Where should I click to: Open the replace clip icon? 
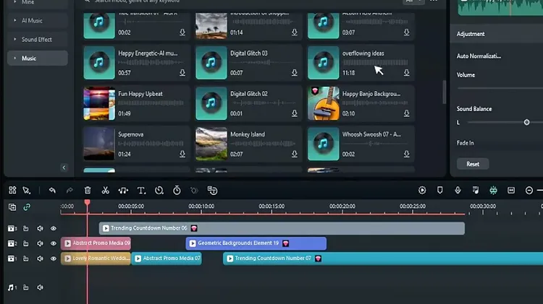coord(212,191)
